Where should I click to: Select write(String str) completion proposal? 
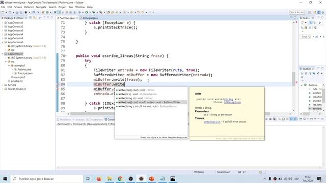click(151, 98)
